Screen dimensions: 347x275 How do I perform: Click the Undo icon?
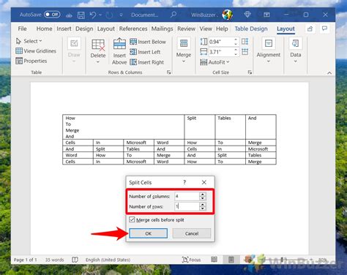pos(92,15)
